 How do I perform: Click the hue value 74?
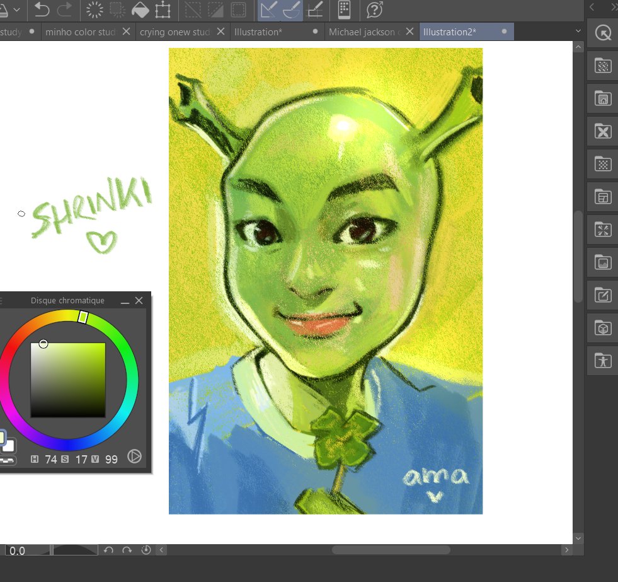tap(51, 459)
